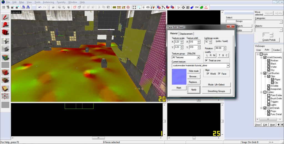Toggle the 'Treat as one' checkbox
This screenshot has width=284, height=144.
(x=206, y=61)
